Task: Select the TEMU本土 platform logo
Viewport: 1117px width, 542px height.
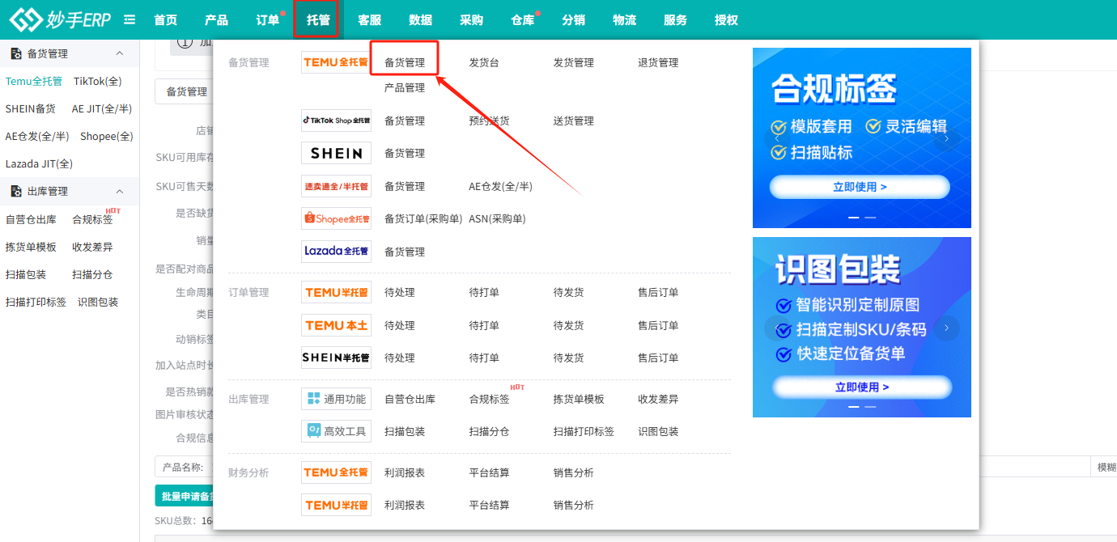Action: click(336, 324)
